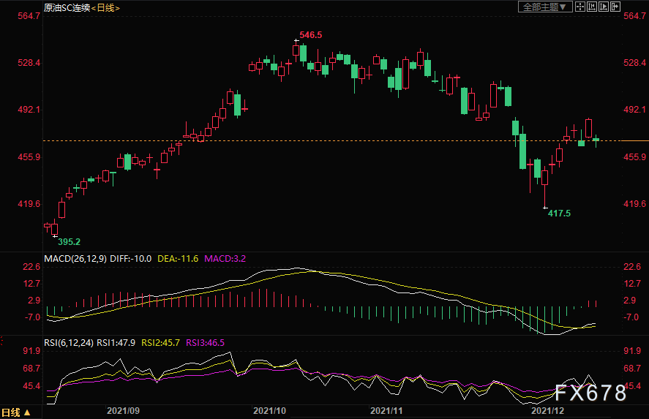Click the DEA:-11.6 value
This screenshot has height=419, width=649.
[178, 259]
